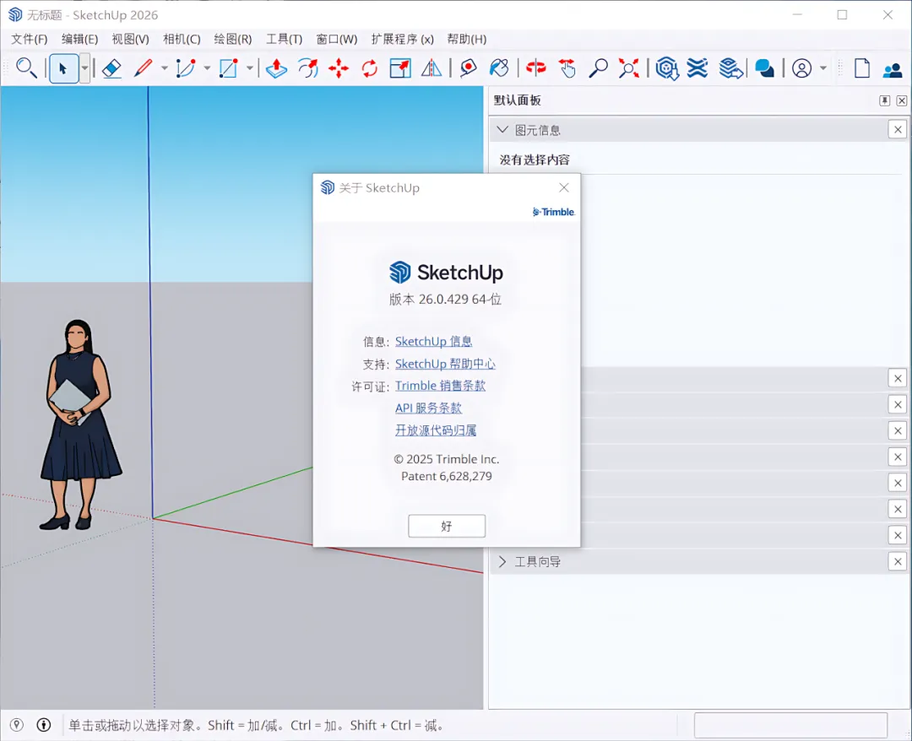Open 3D Warehouse from toolbar
This screenshot has width=912, height=741.
(667, 68)
